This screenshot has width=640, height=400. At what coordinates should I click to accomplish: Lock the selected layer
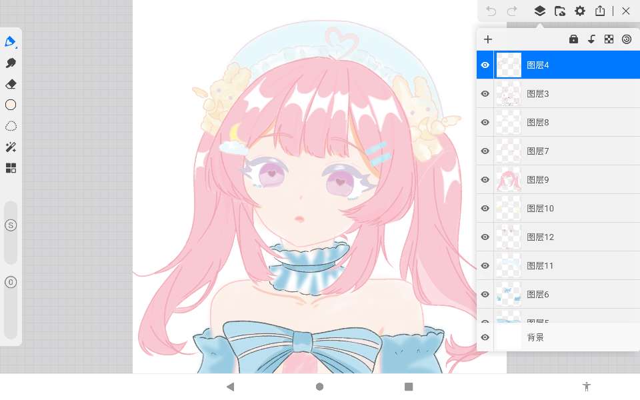click(x=573, y=39)
